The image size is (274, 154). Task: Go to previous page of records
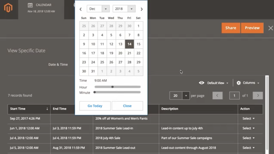217,96
